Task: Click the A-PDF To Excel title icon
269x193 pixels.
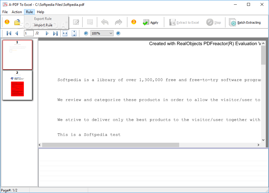Action: click(x=5, y=4)
